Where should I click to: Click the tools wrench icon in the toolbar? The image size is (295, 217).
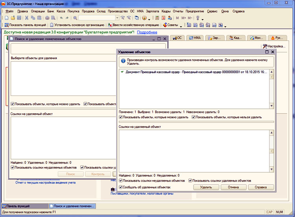198,18
